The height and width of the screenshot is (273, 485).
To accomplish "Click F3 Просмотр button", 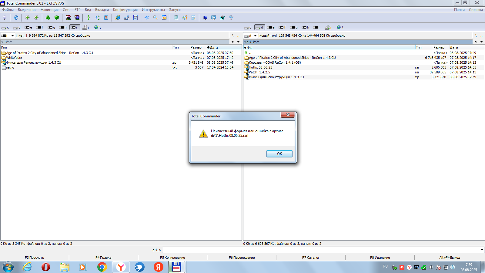I will [x=35, y=258].
